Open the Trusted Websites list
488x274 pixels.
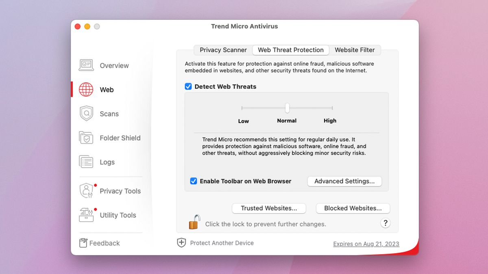(x=269, y=208)
